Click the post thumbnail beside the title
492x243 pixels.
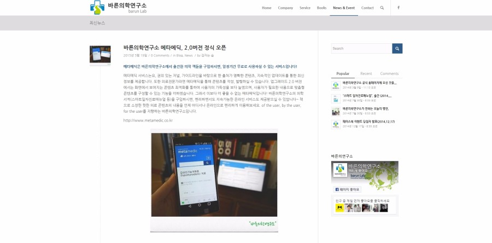[100, 56]
